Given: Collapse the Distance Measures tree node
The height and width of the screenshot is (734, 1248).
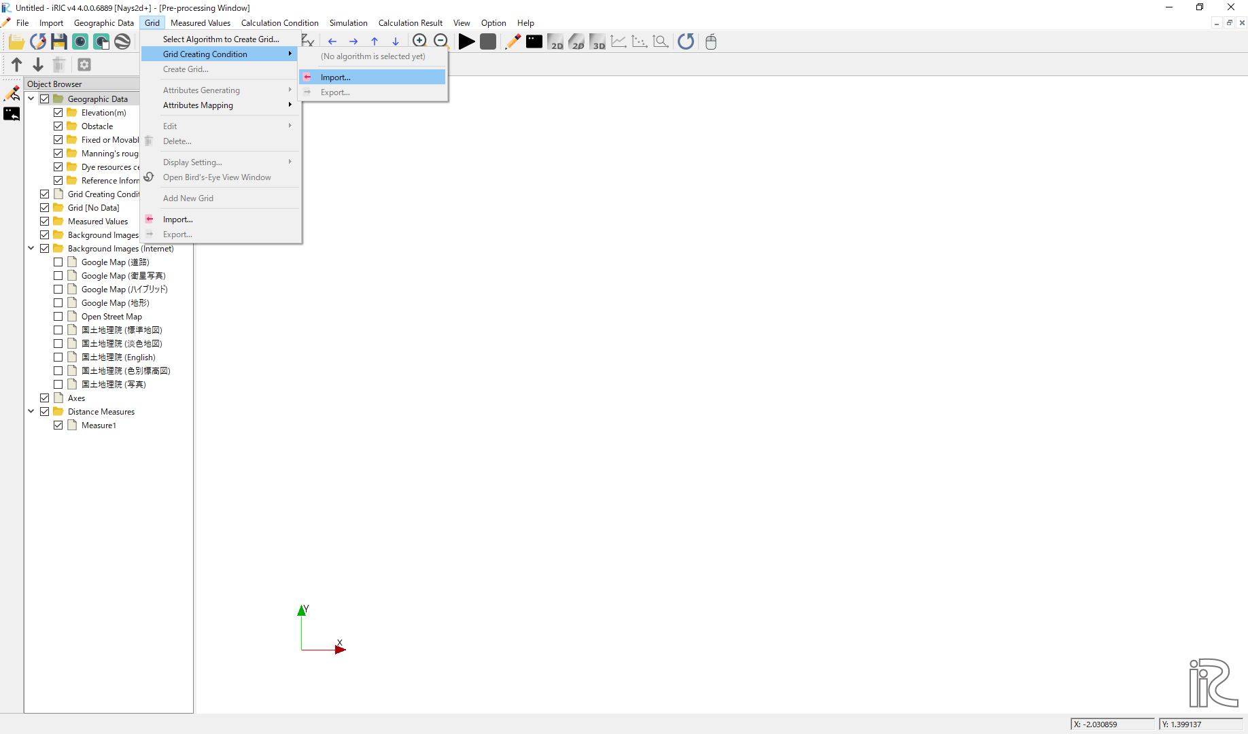Looking at the screenshot, I should (31, 411).
